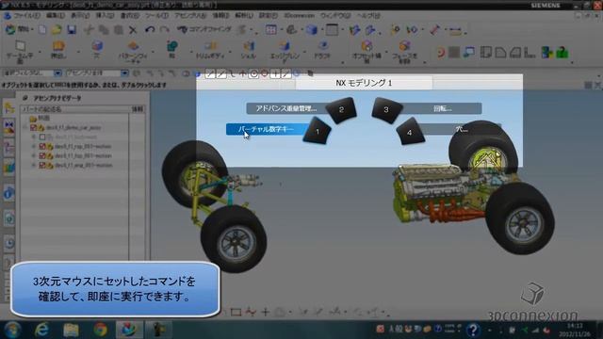Click the blue info sidebar icon
603x339 pixels.
8,193
